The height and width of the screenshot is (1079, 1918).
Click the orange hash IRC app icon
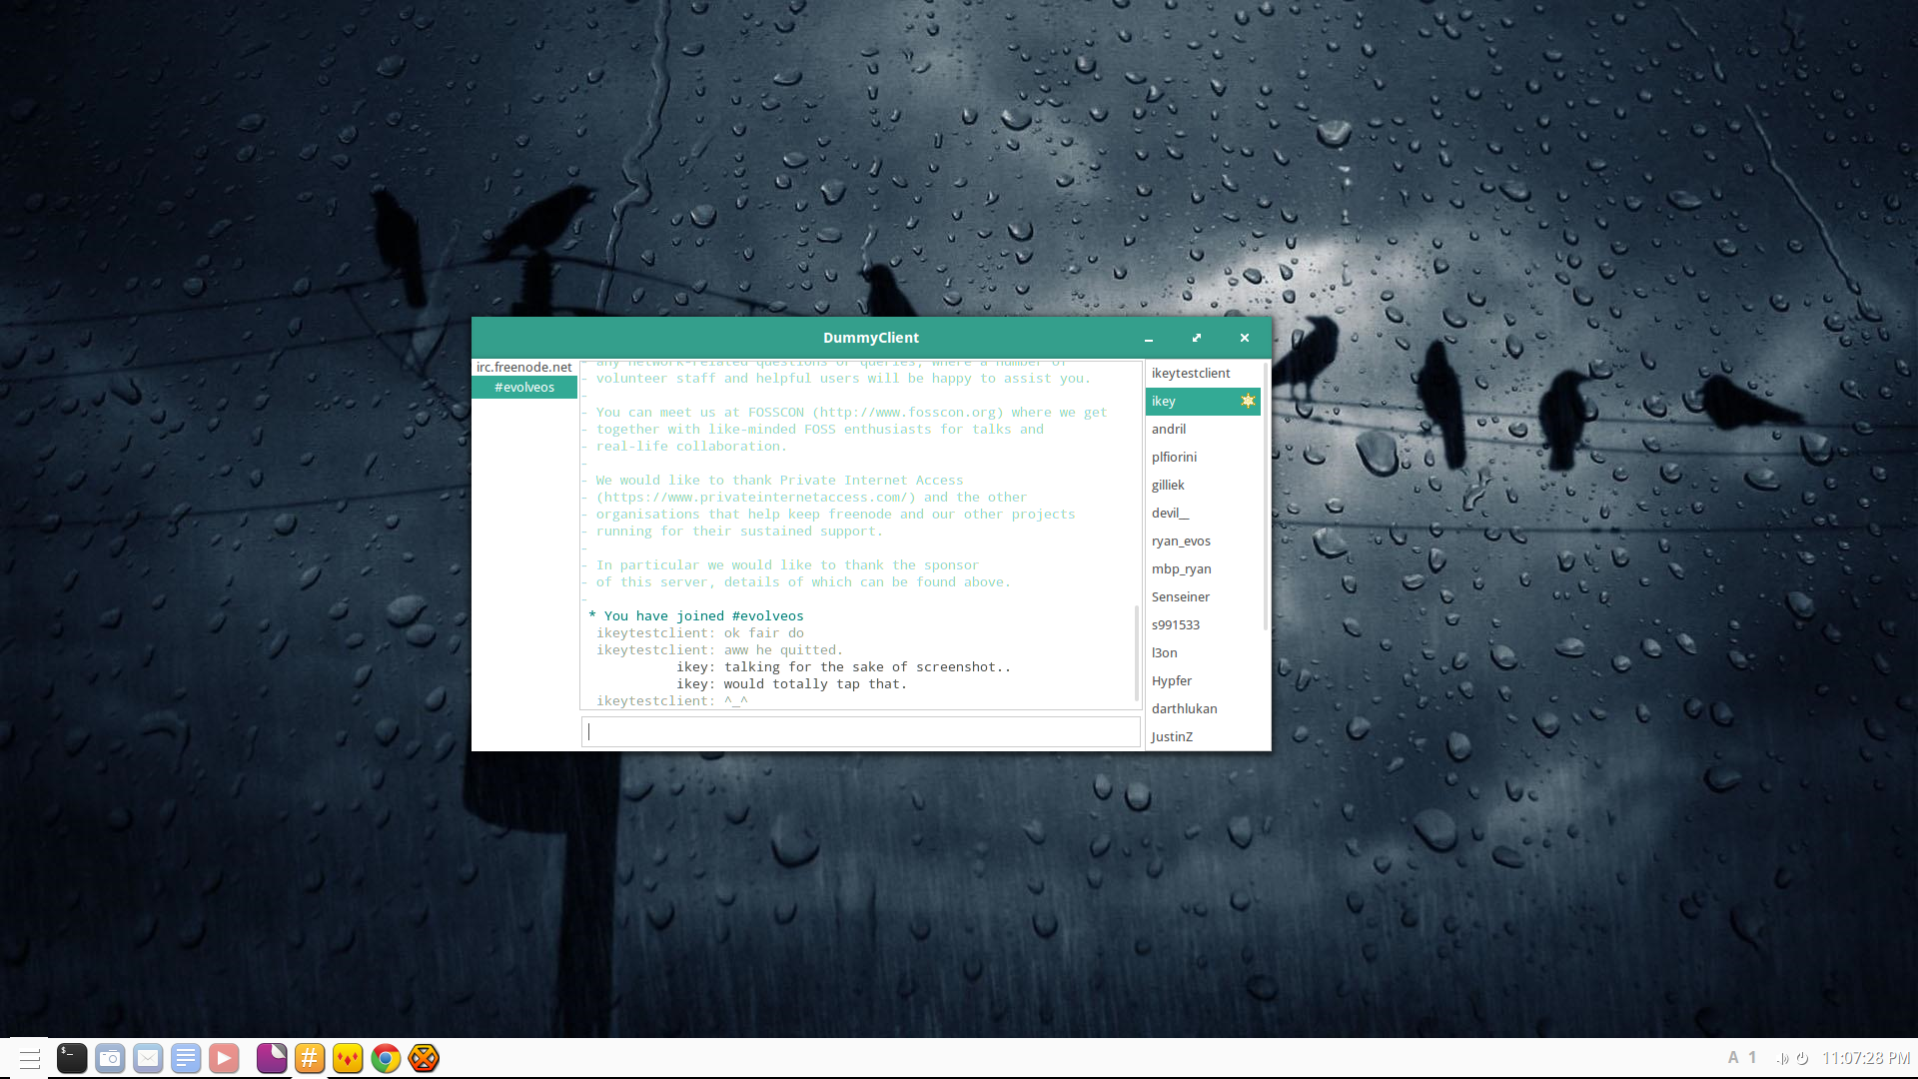(x=310, y=1058)
